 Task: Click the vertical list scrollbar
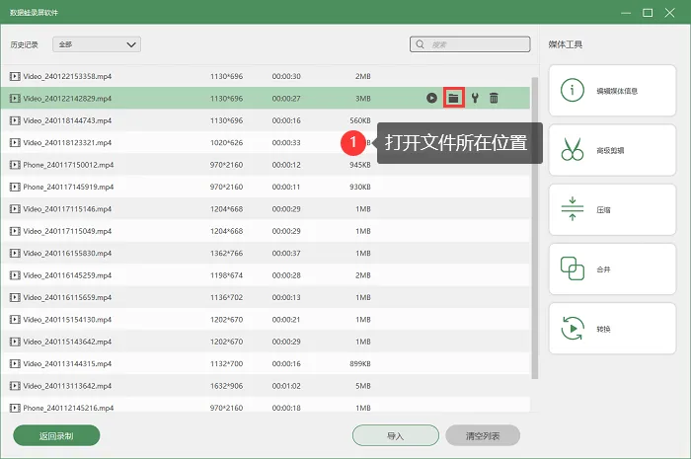coord(535,228)
